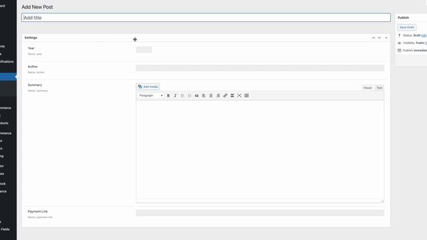427x240 pixels.
Task: Align text left in Summary editor
Action: (x=203, y=95)
